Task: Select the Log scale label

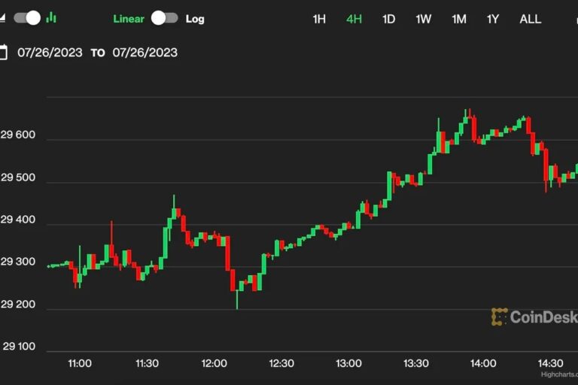Action: (195, 19)
